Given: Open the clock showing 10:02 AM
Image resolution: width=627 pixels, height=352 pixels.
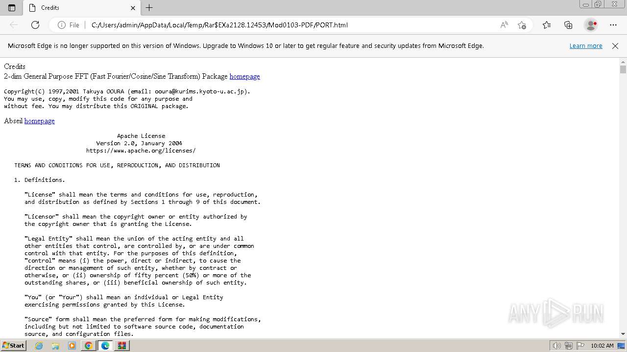Looking at the screenshot, I should [x=602, y=346].
